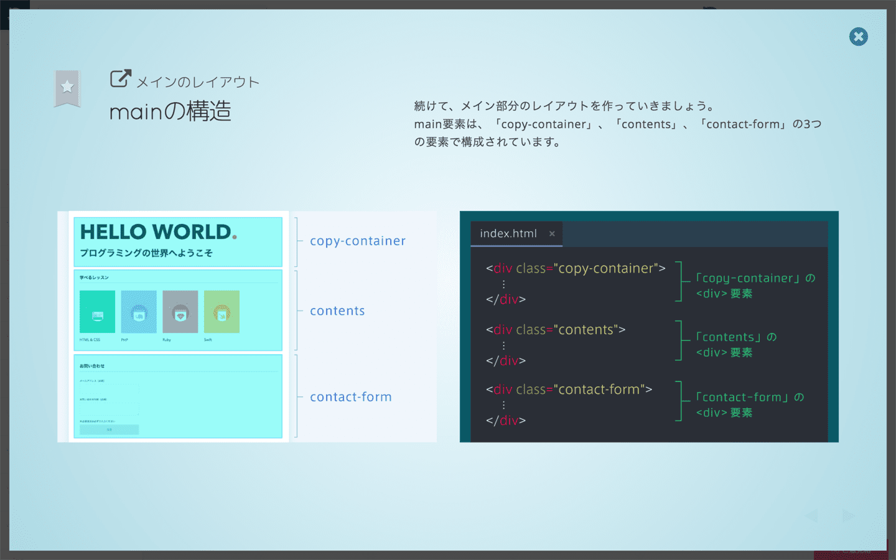Screen dimensions: 896x560
Task: Click the div class="copy-container" code line
Action: pyautogui.click(x=576, y=268)
